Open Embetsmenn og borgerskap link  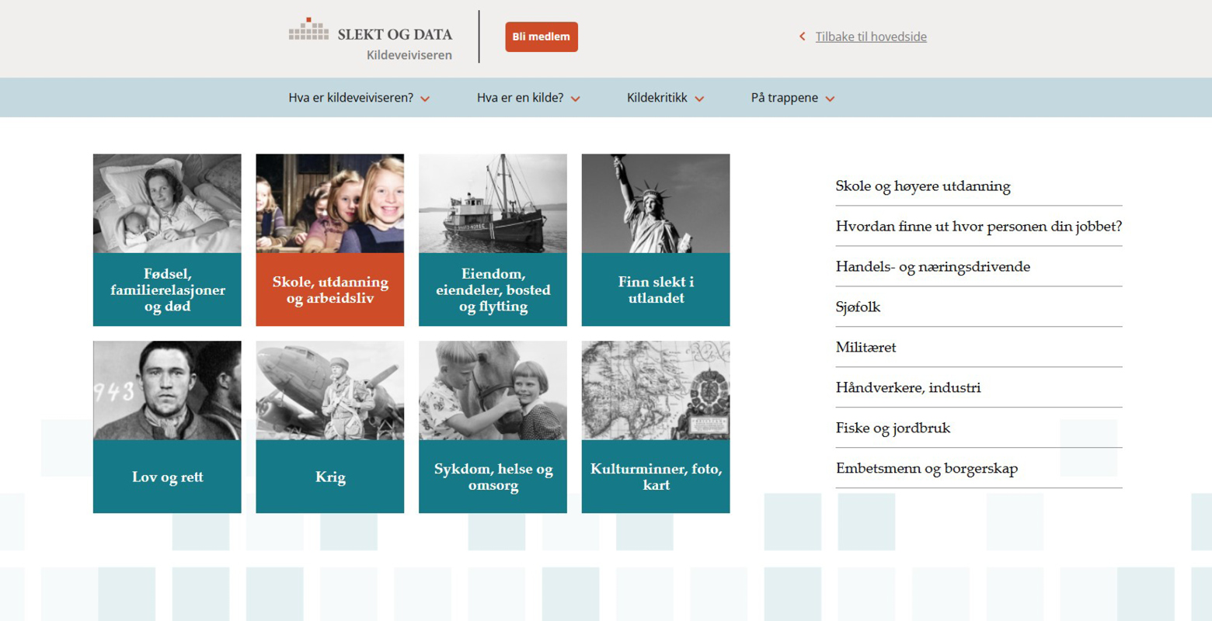[927, 469]
